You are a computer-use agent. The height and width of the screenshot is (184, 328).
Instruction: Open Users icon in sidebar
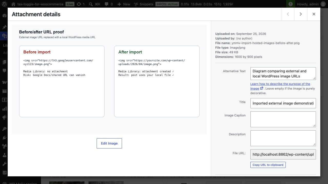(x=4, y=155)
